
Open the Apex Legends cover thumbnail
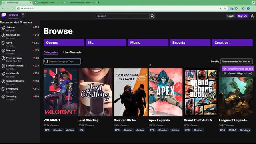pyautogui.click(x=166, y=92)
